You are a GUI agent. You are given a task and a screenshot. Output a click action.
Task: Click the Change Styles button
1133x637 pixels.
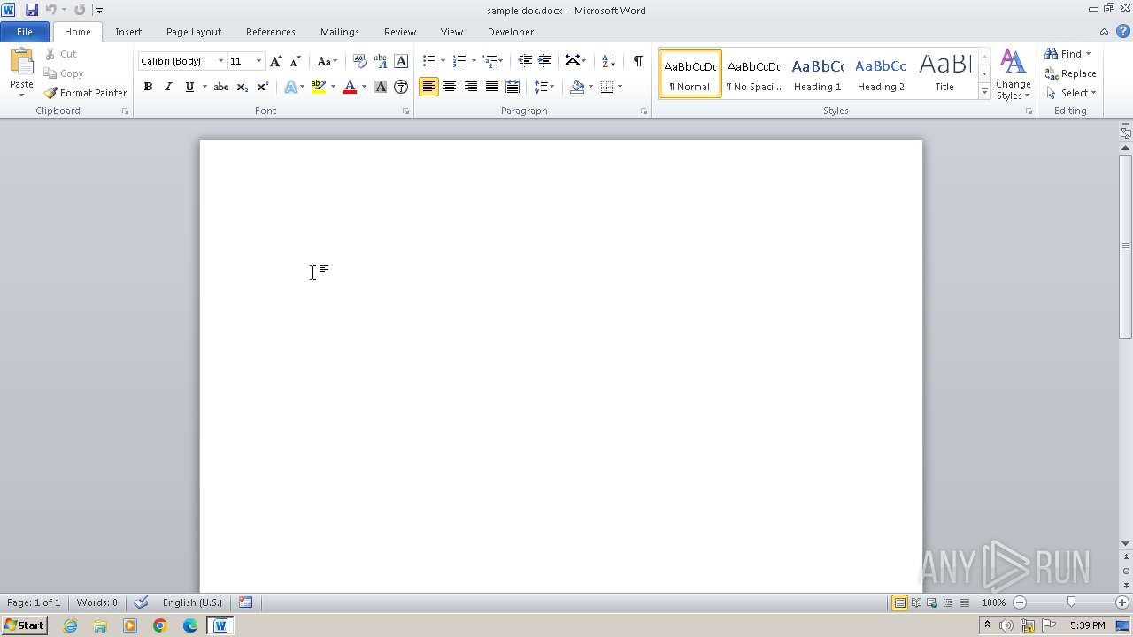(1013, 74)
